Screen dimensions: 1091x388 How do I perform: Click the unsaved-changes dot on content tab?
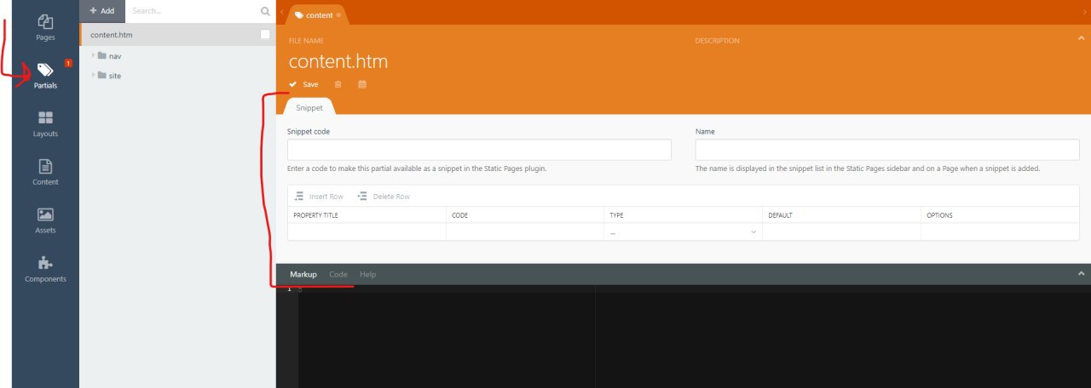pos(338,15)
